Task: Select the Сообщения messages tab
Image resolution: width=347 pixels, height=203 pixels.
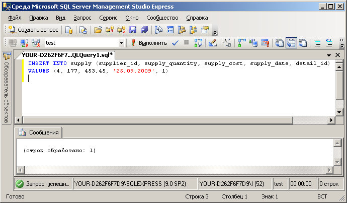Action: point(39,132)
